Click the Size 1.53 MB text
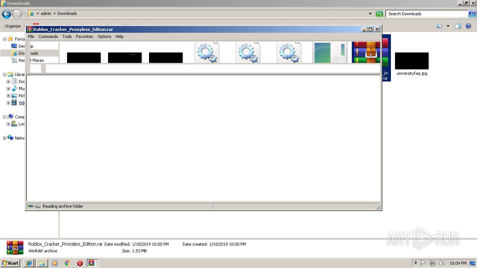Viewport: 477px width, 268px height. (134, 251)
